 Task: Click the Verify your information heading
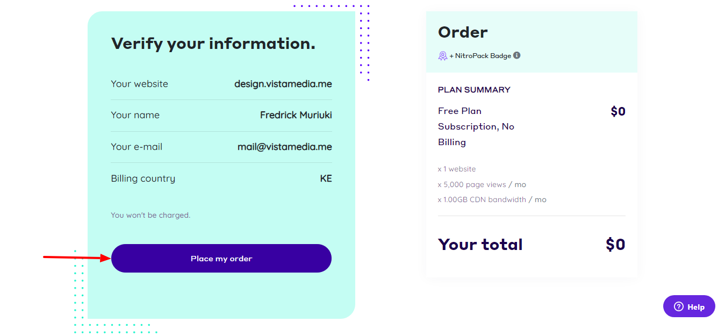(213, 44)
